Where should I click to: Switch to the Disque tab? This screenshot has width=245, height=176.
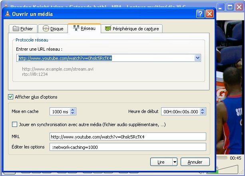pyautogui.click(x=53, y=29)
